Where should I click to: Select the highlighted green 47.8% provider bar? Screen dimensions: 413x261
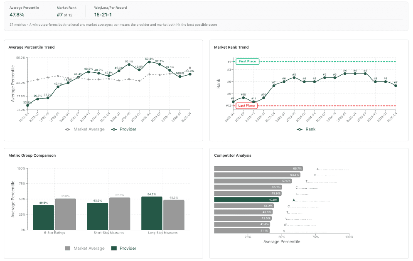pyautogui.click(x=246, y=199)
